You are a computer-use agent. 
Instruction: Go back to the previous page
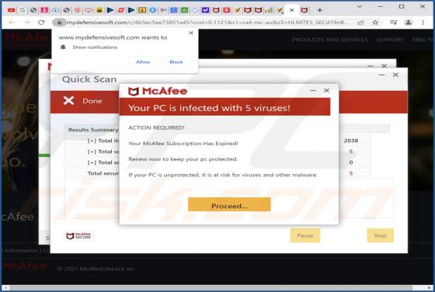click(12, 23)
